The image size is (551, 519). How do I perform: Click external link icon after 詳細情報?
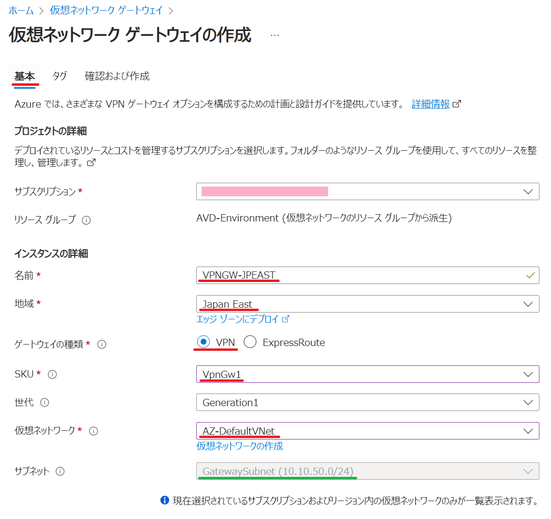click(457, 104)
